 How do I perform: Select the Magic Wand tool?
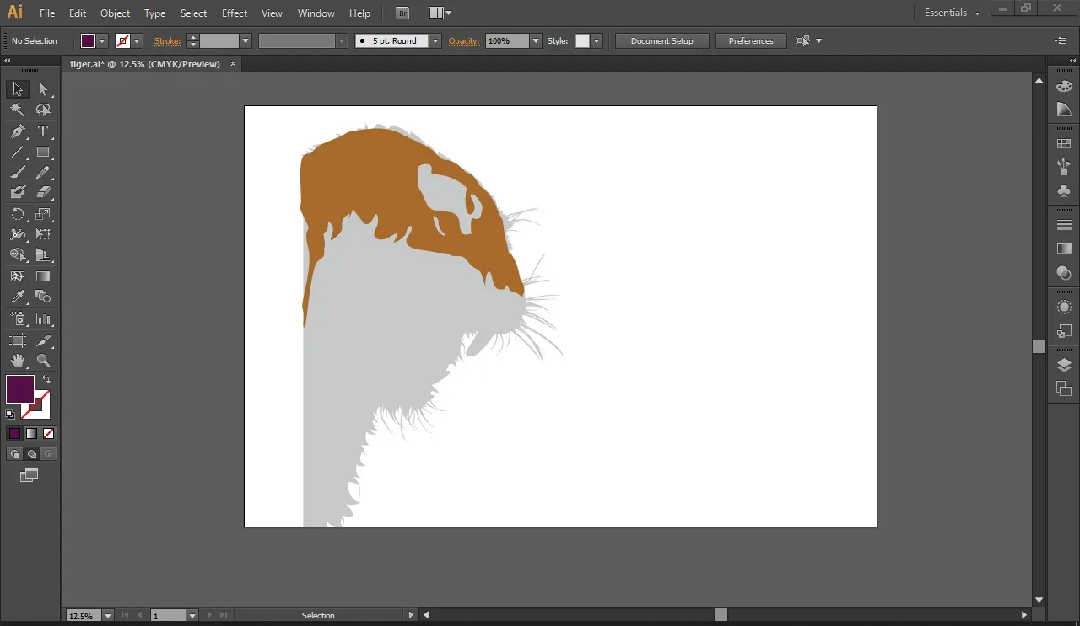[x=18, y=110]
